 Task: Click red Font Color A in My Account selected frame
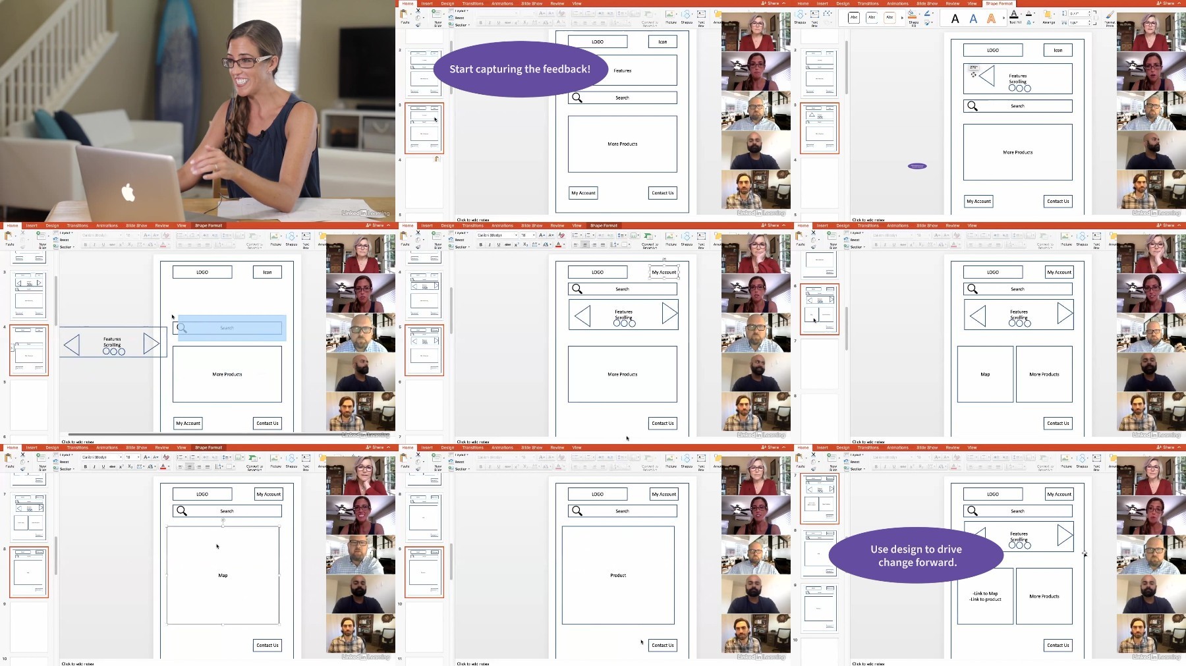click(x=558, y=244)
